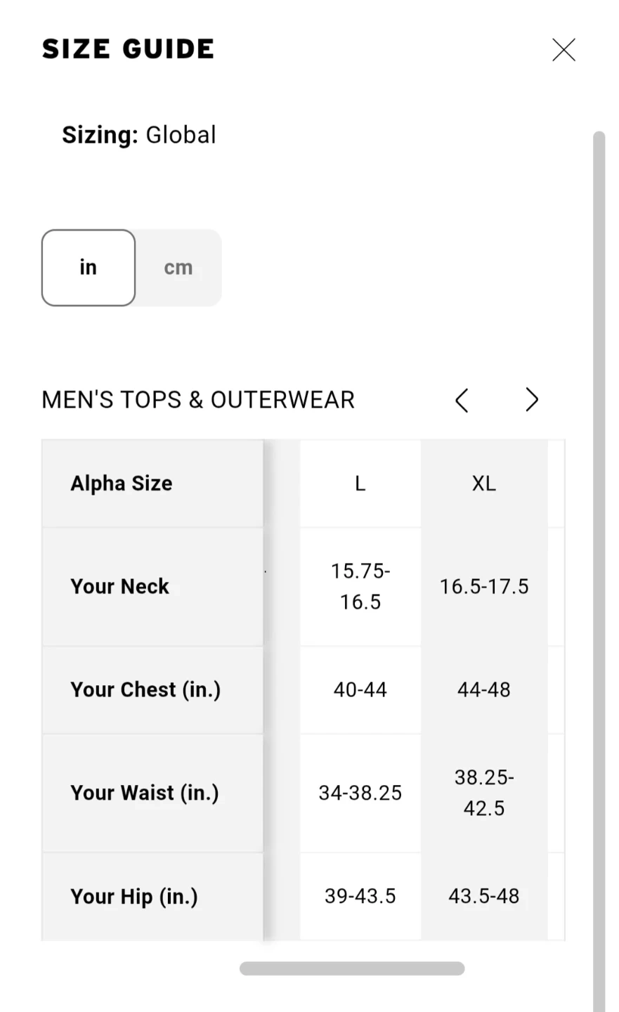Click the XL hip value 43.5-48
The width and height of the screenshot is (619, 1012).
[484, 896]
